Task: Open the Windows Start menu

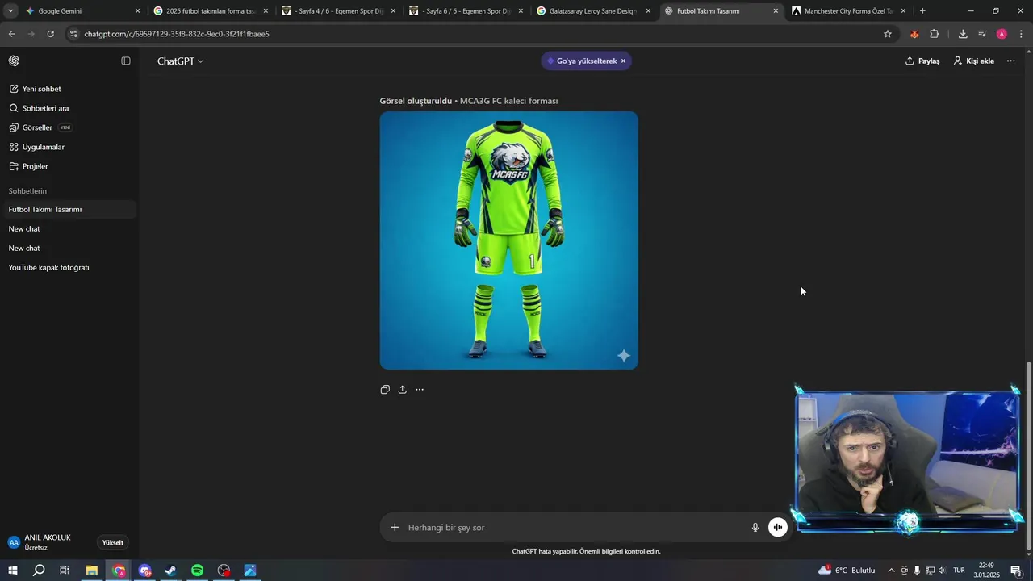Action: click(x=13, y=571)
